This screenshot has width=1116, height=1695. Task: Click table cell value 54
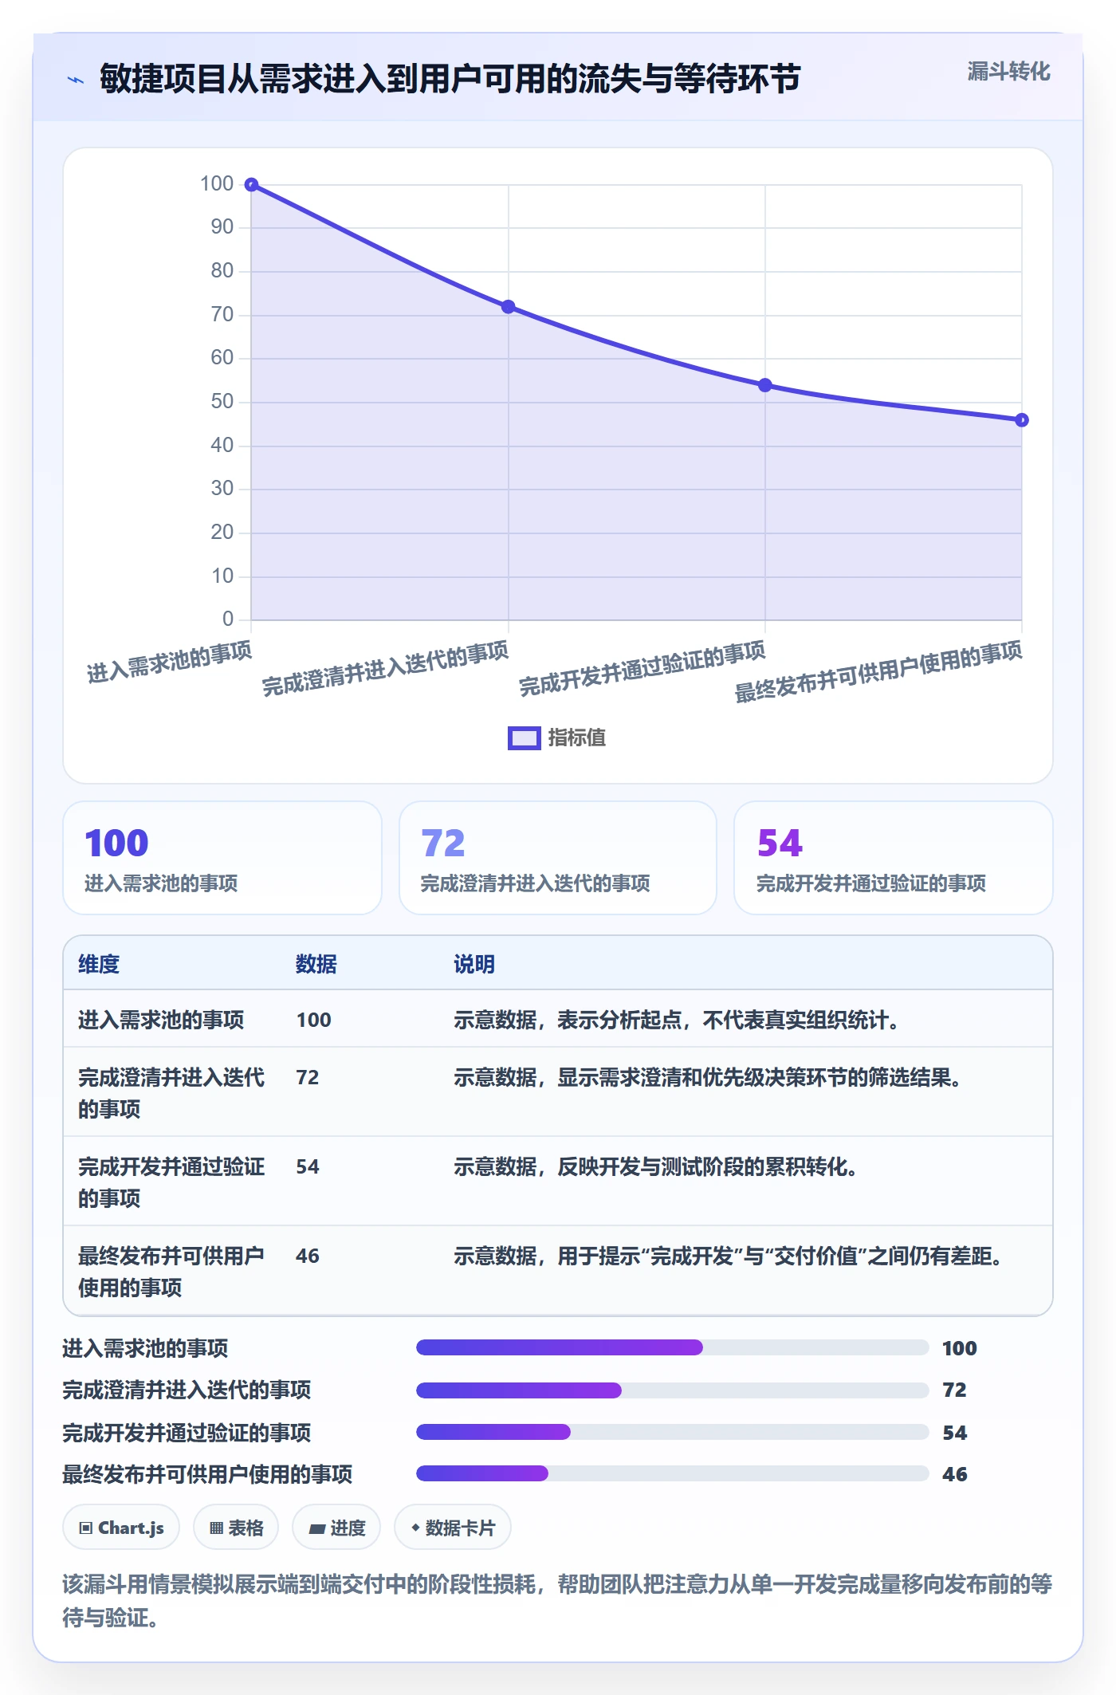(x=308, y=1166)
